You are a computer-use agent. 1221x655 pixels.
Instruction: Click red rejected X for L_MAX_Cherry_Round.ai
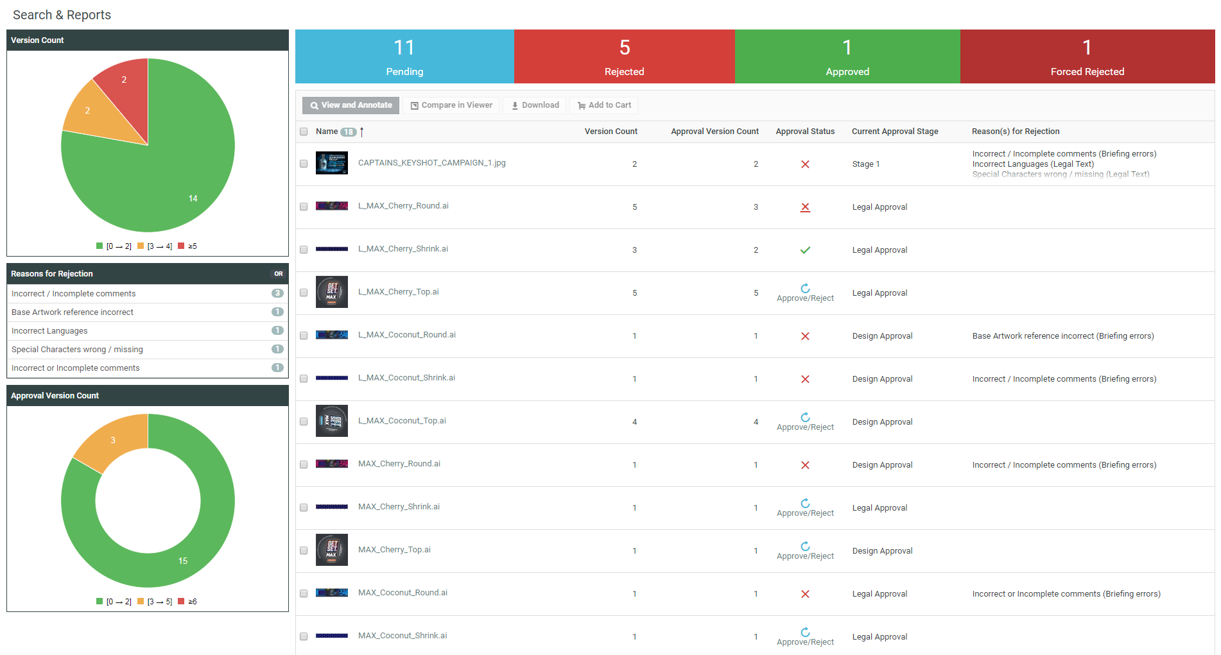tap(805, 207)
